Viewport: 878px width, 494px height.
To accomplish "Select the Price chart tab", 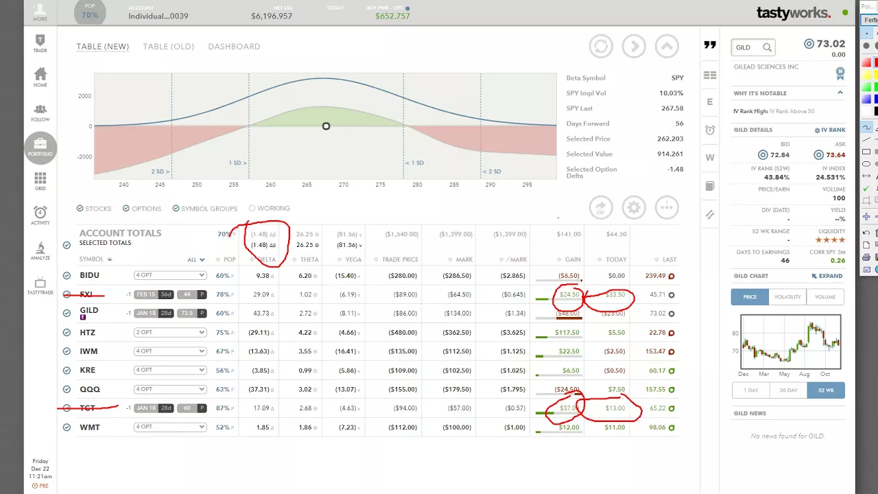I will click(x=750, y=297).
